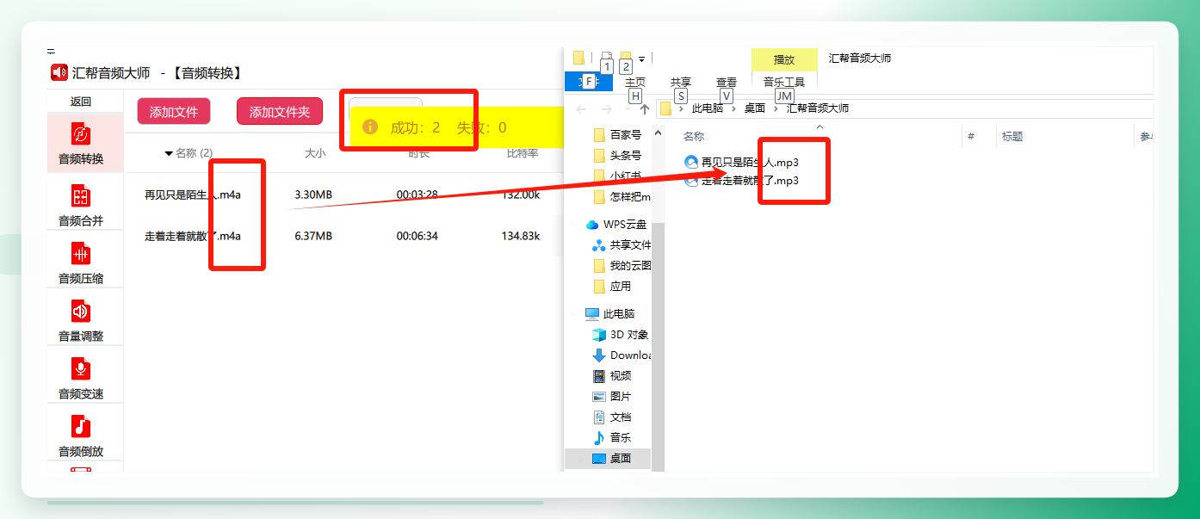Click the up-arrow navigation button in Explorer
The width and height of the screenshot is (1200, 519).
(643, 109)
